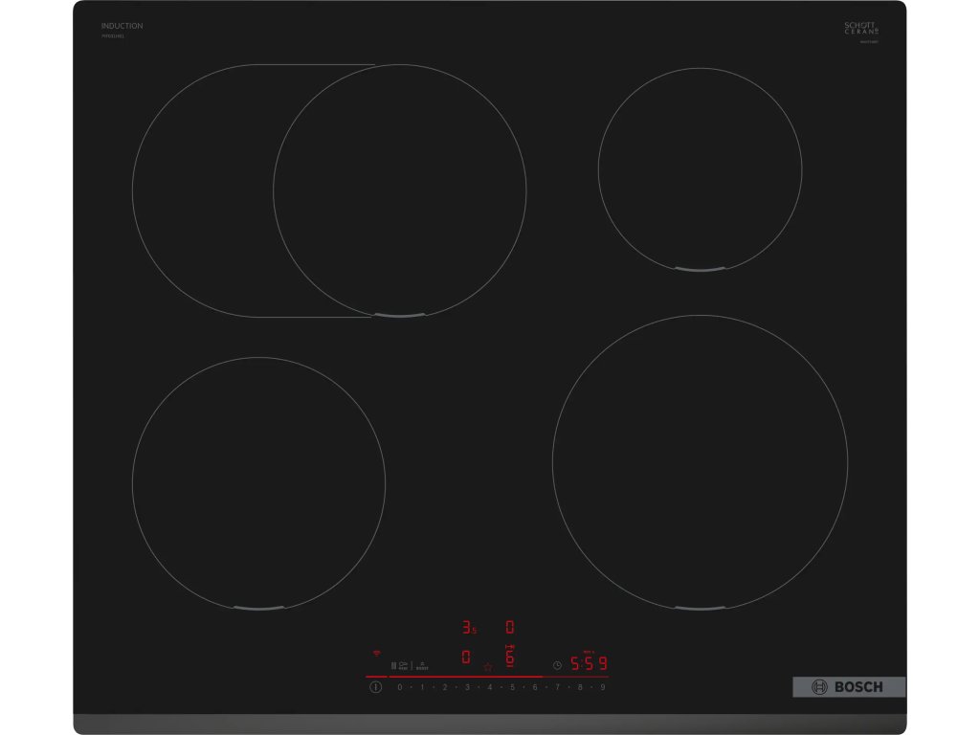Image resolution: width=980 pixels, height=735 pixels.
Task: Tap the clock timer icon
Action: 557,665
